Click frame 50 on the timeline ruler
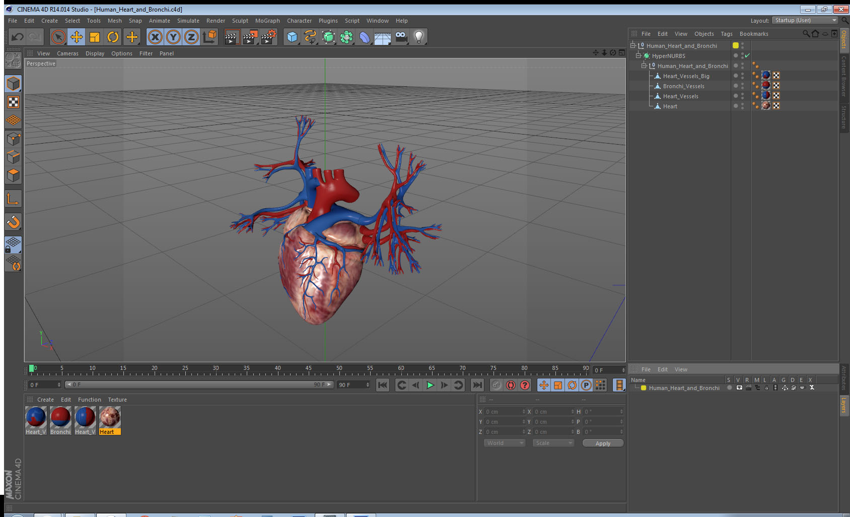Screen dimensions: 850x517 click(339, 369)
